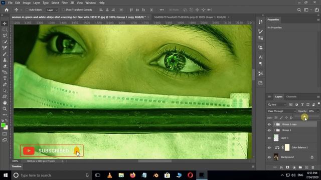Open the search magnifier in options bar
This screenshot has height=180, width=321.
click(x=299, y=10)
